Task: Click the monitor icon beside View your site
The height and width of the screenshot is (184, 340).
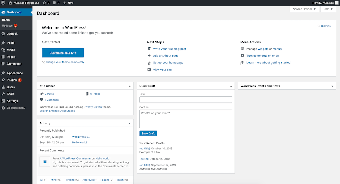Action: (x=149, y=70)
